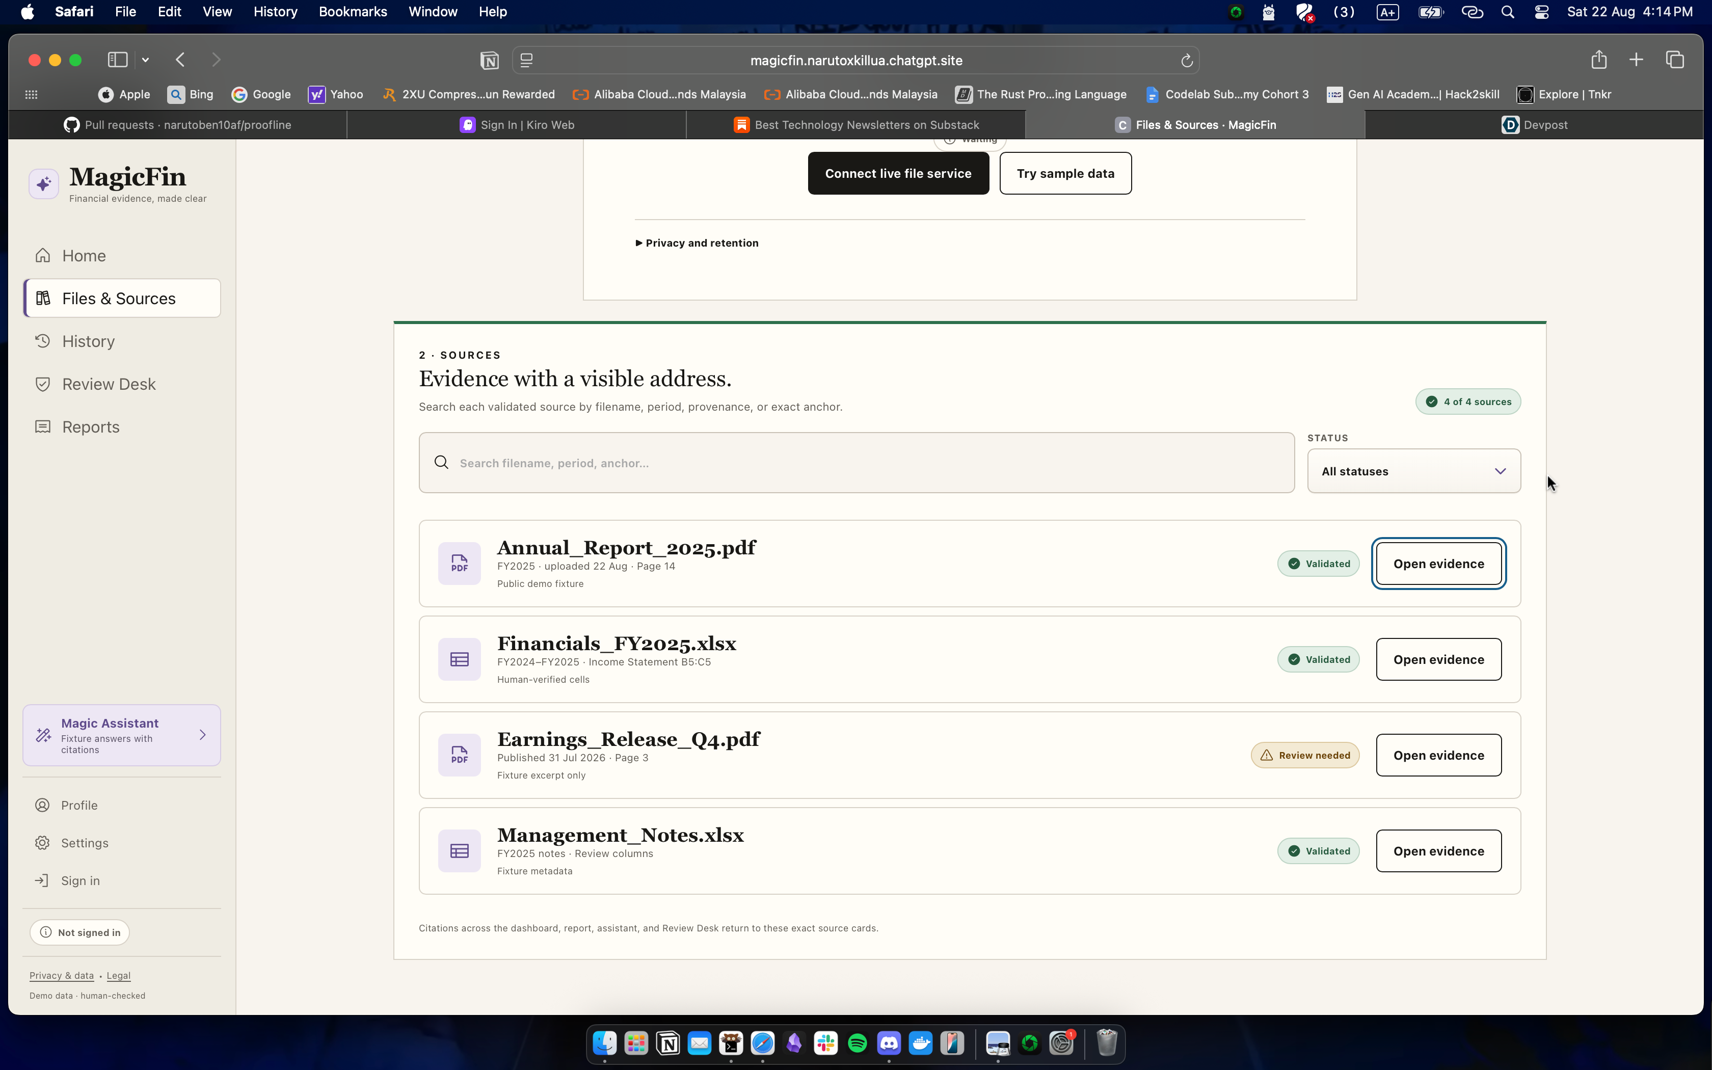Open Notion from the Dock

click(x=668, y=1043)
